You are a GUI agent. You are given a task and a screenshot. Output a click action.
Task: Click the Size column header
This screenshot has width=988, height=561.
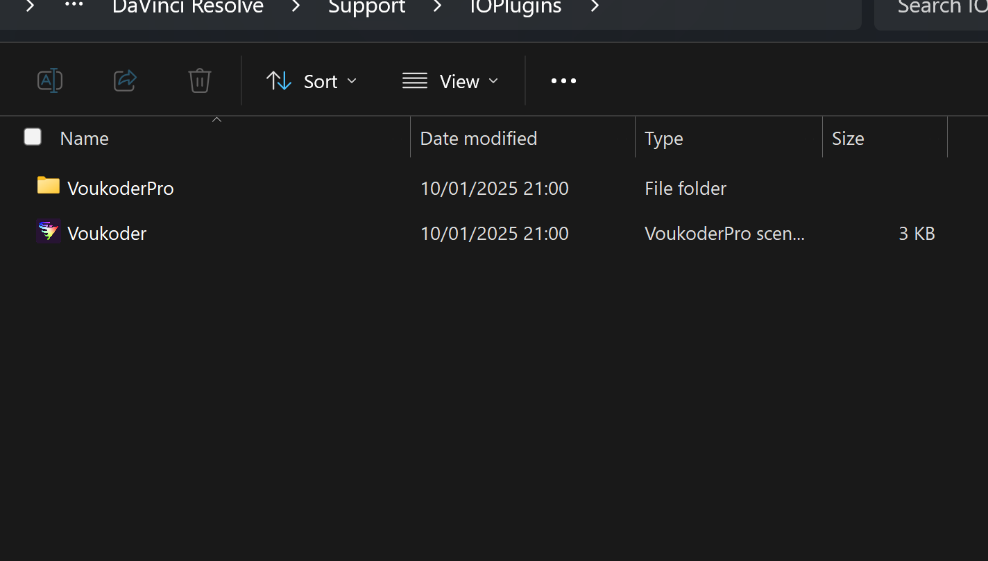(x=848, y=139)
